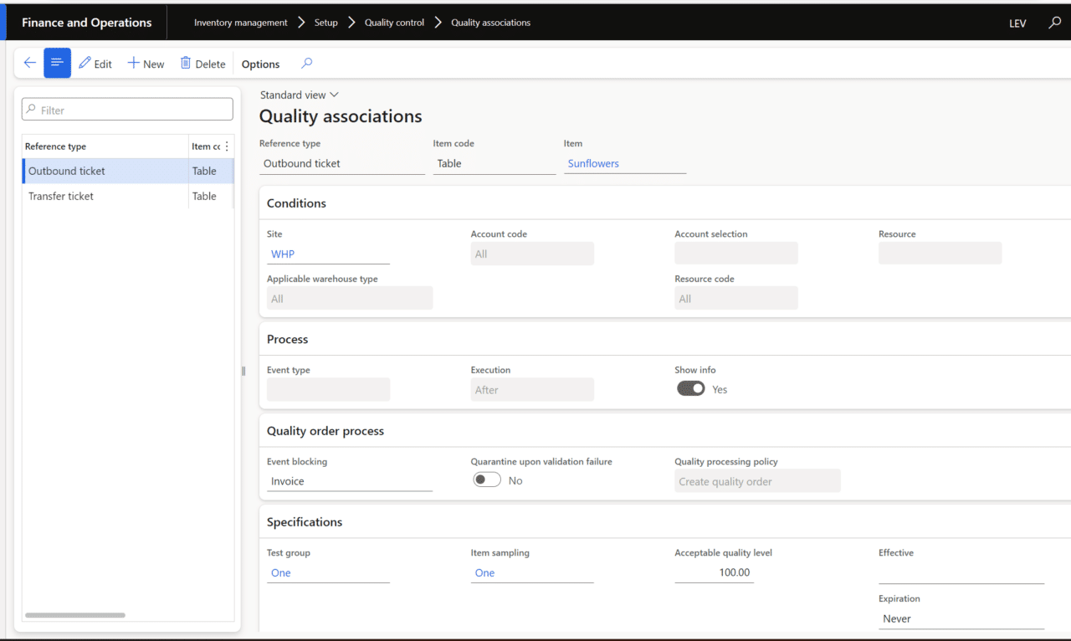The image size is (1071, 641).
Task: Open Setup breadcrumb
Action: coord(326,23)
